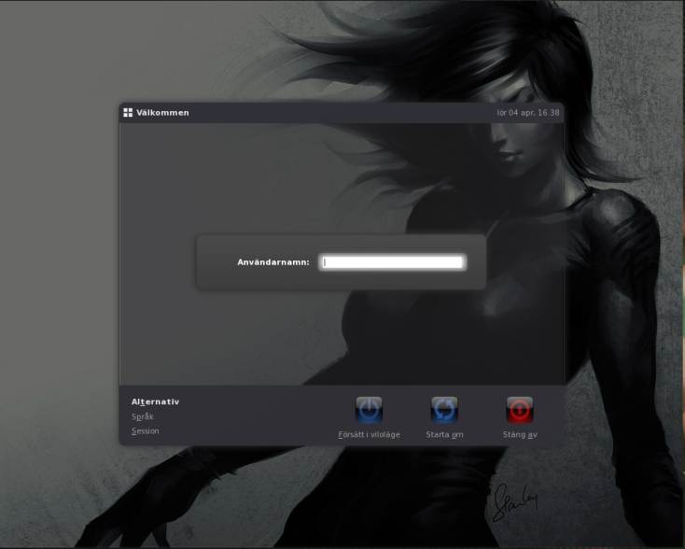
Task: Click the date and time text
Action: pos(527,113)
